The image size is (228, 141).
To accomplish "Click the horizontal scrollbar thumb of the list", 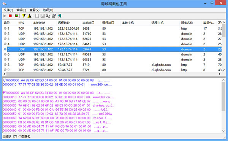I will [x=53, y=74].
